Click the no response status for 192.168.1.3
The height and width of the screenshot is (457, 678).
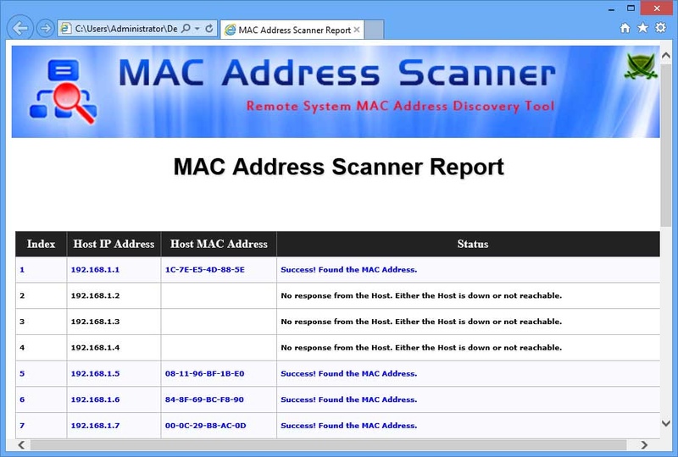(421, 322)
